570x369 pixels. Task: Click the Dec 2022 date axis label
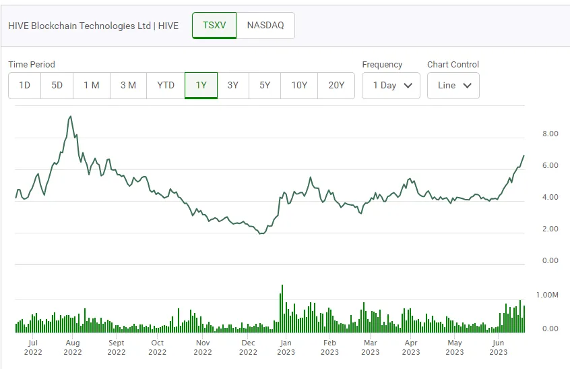pos(249,347)
